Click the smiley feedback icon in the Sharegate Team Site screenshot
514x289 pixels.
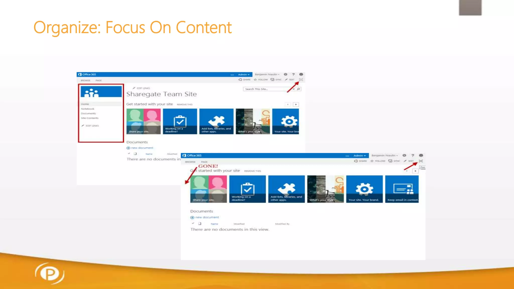[301, 75]
